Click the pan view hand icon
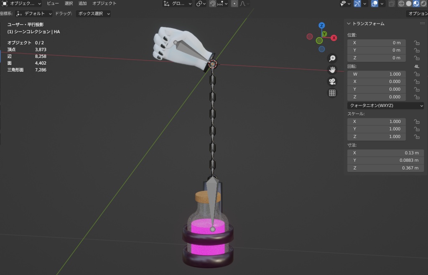This screenshot has width=428, height=275. point(332,70)
